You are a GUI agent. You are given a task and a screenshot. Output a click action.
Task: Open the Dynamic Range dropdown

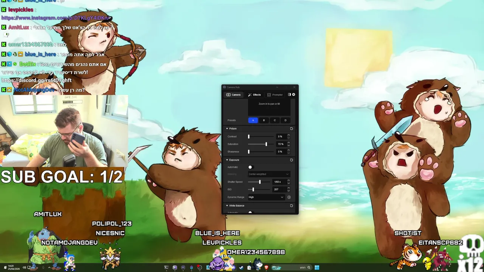coord(266,197)
